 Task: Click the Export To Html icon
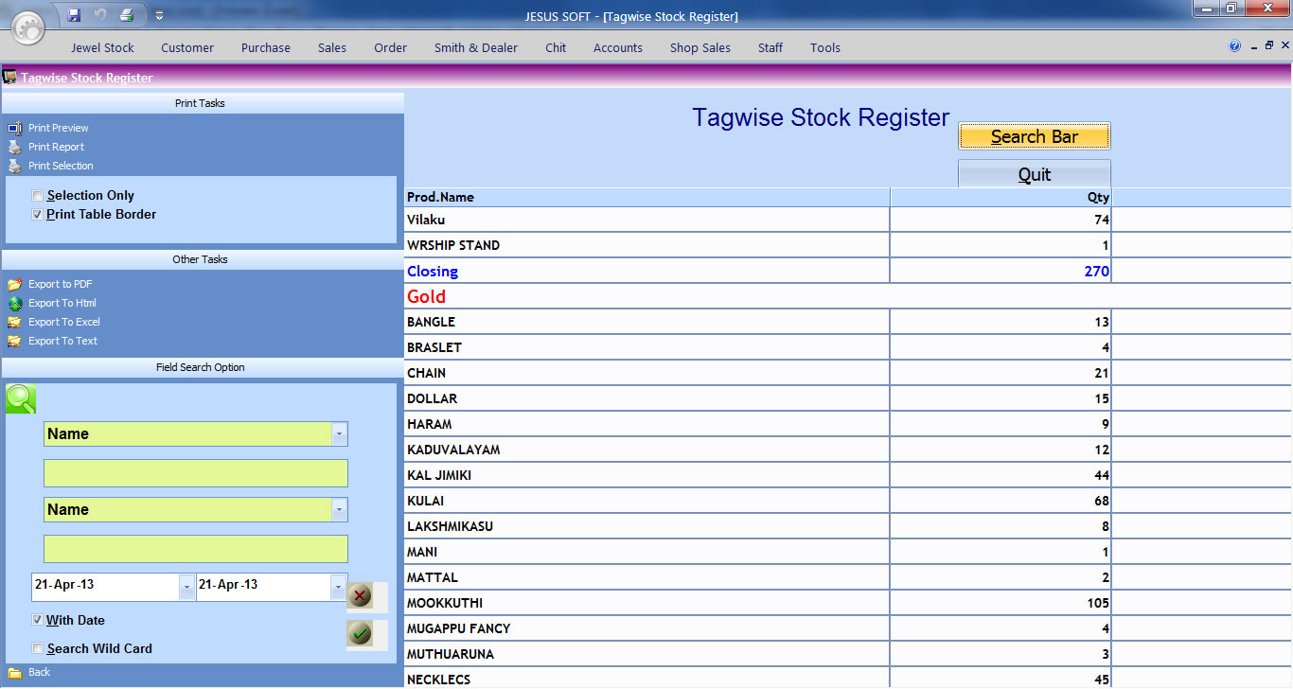tap(14, 303)
